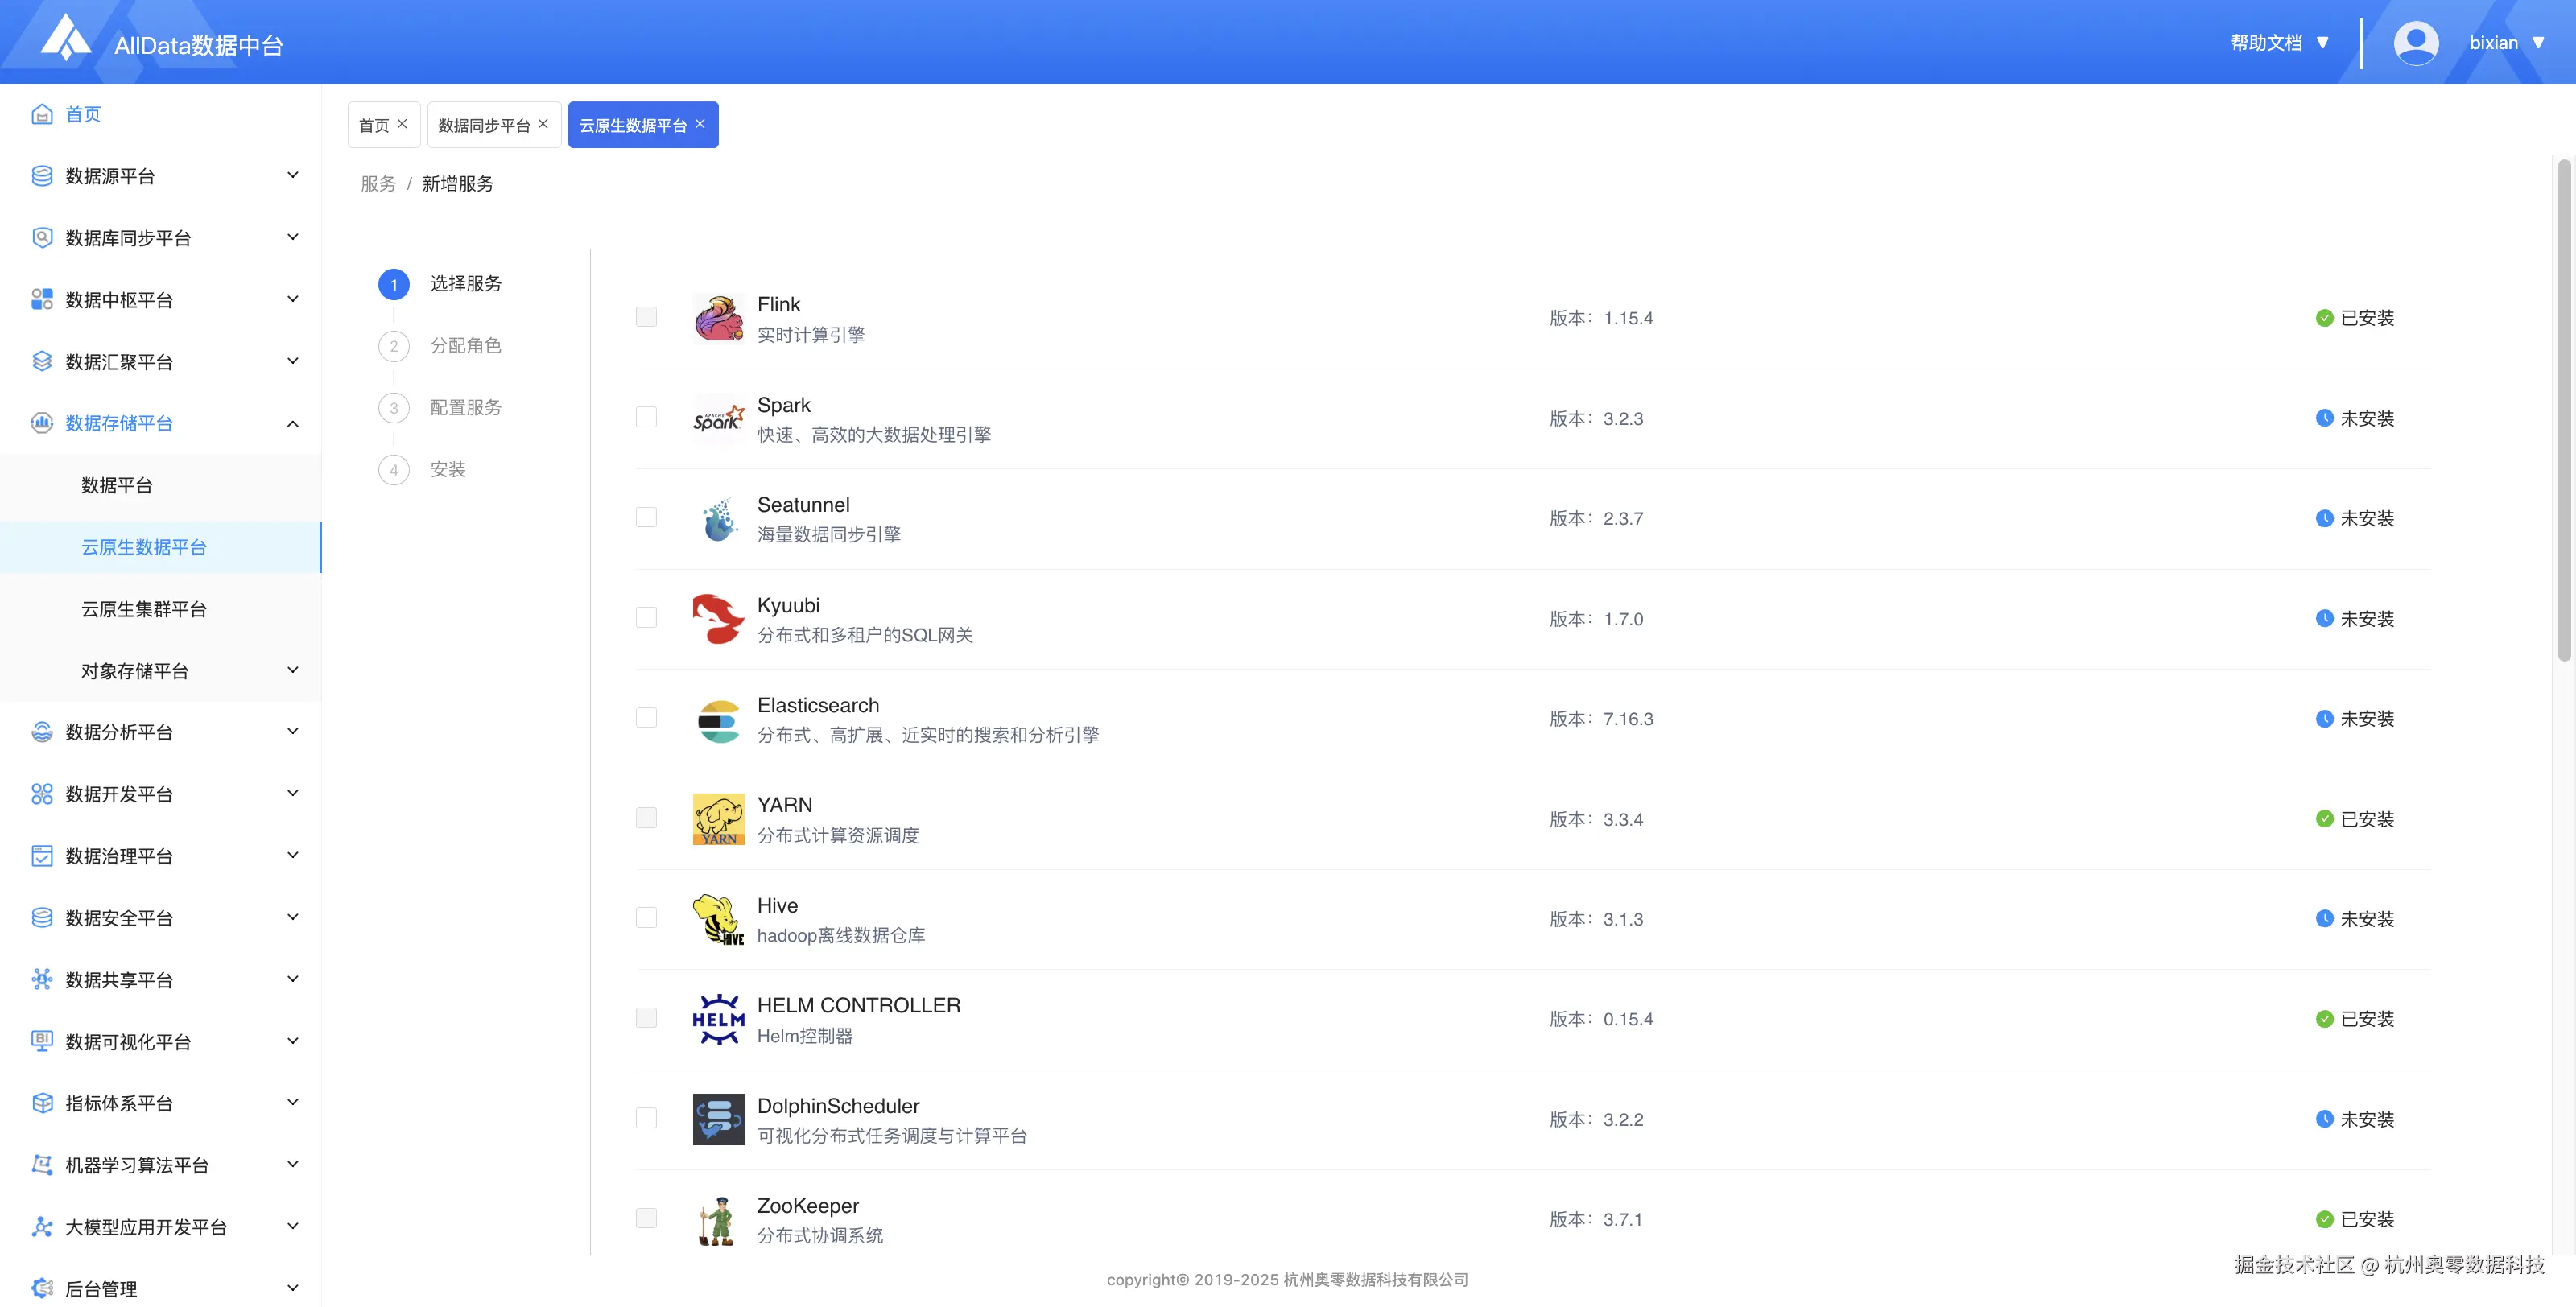
Task: Click the DolphinScheduler logo icon
Action: (718, 1119)
